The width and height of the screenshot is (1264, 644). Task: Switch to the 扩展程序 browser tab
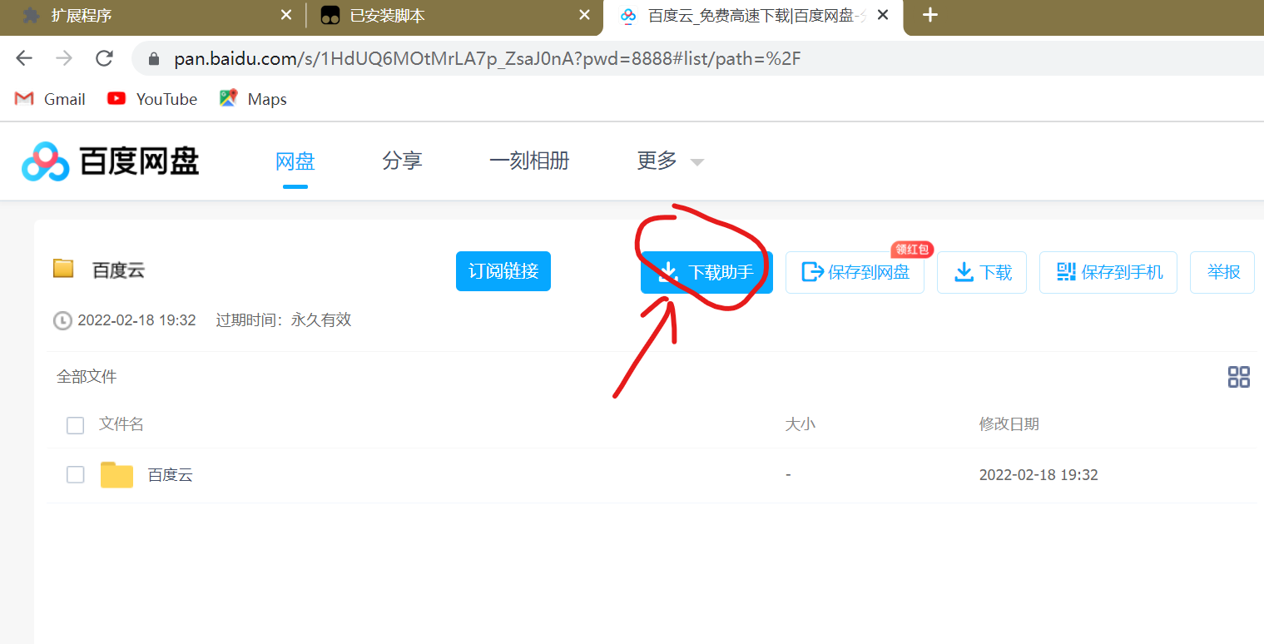[154, 16]
